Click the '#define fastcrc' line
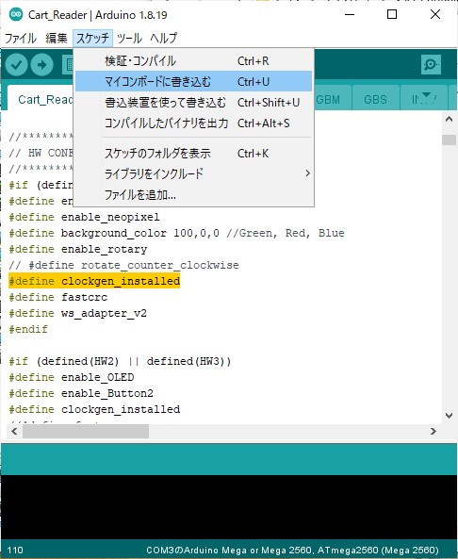The width and height of the screenshot is (458, 559). (x=57, y=297)
